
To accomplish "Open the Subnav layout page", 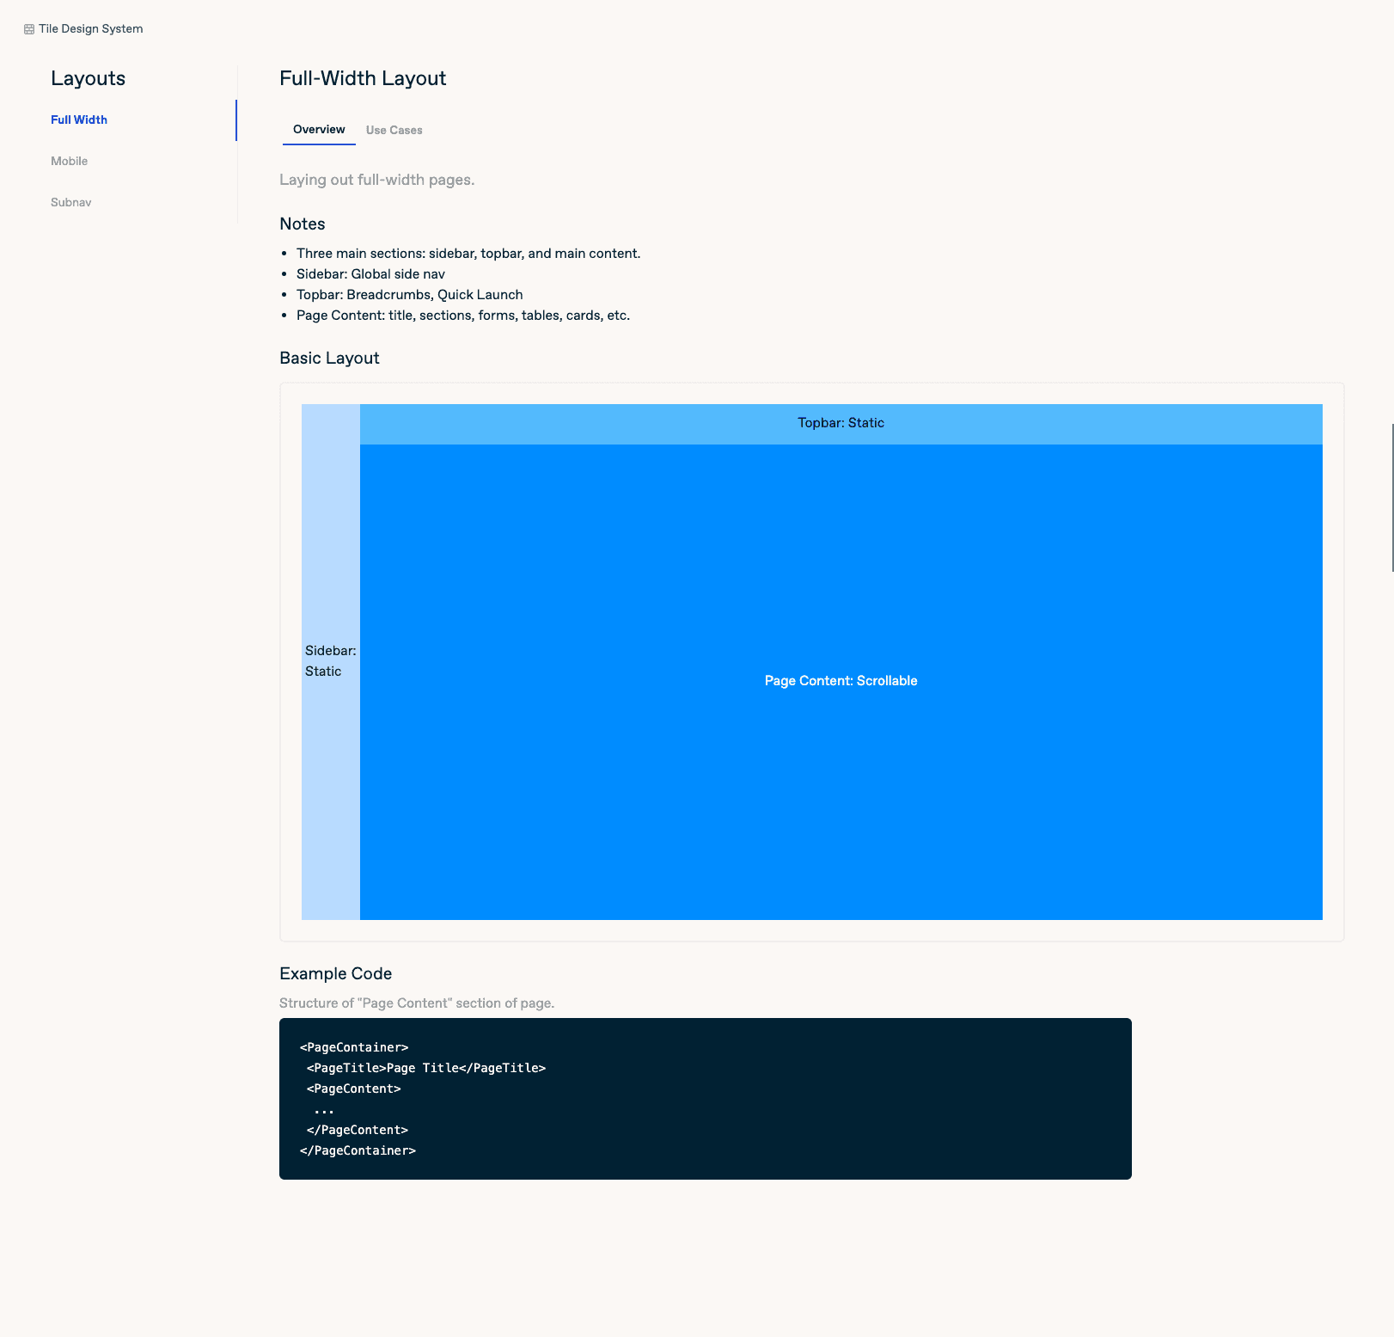I will [x=70, y=202].
